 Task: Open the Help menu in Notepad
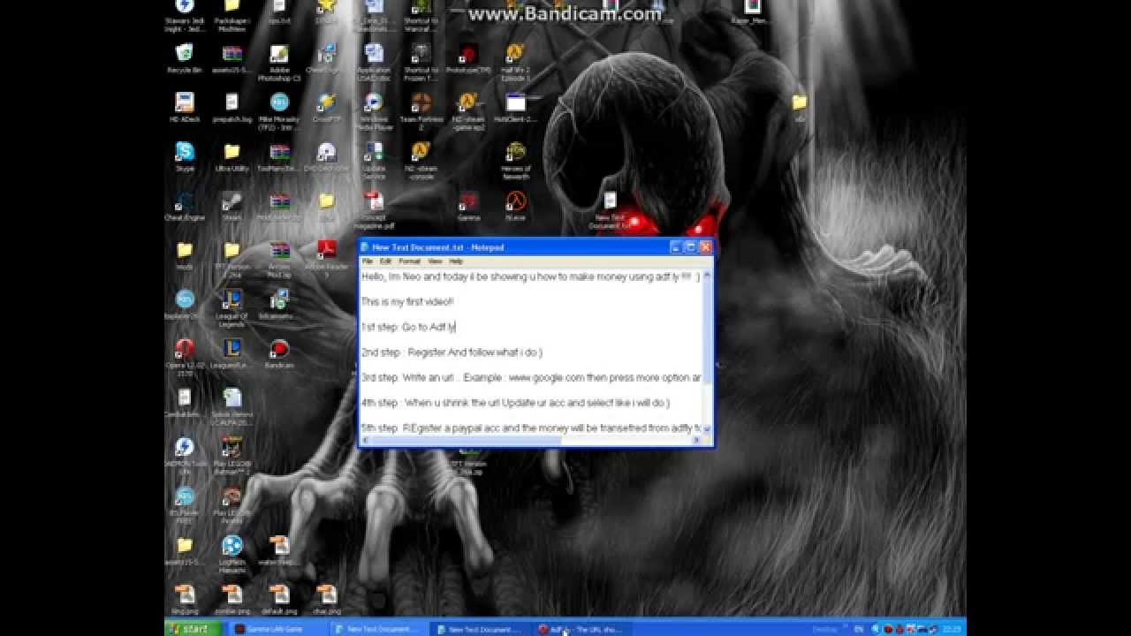click(456, 261)
